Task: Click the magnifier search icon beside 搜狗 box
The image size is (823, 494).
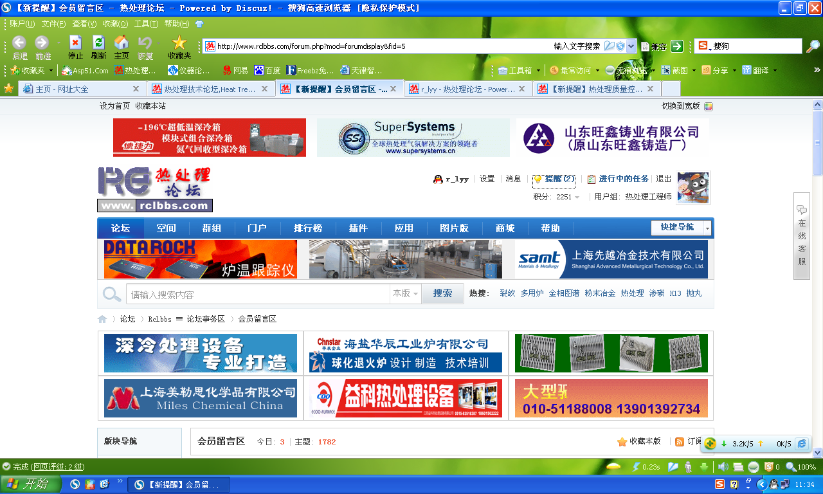Action: (813, 46)
